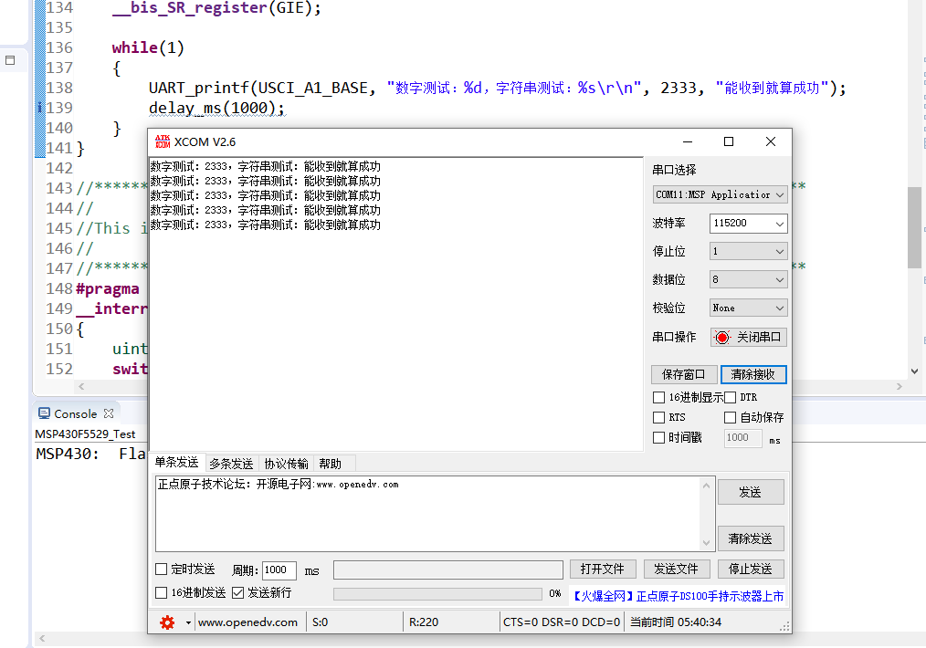Click the red gear settings icon

click(168, 622)
